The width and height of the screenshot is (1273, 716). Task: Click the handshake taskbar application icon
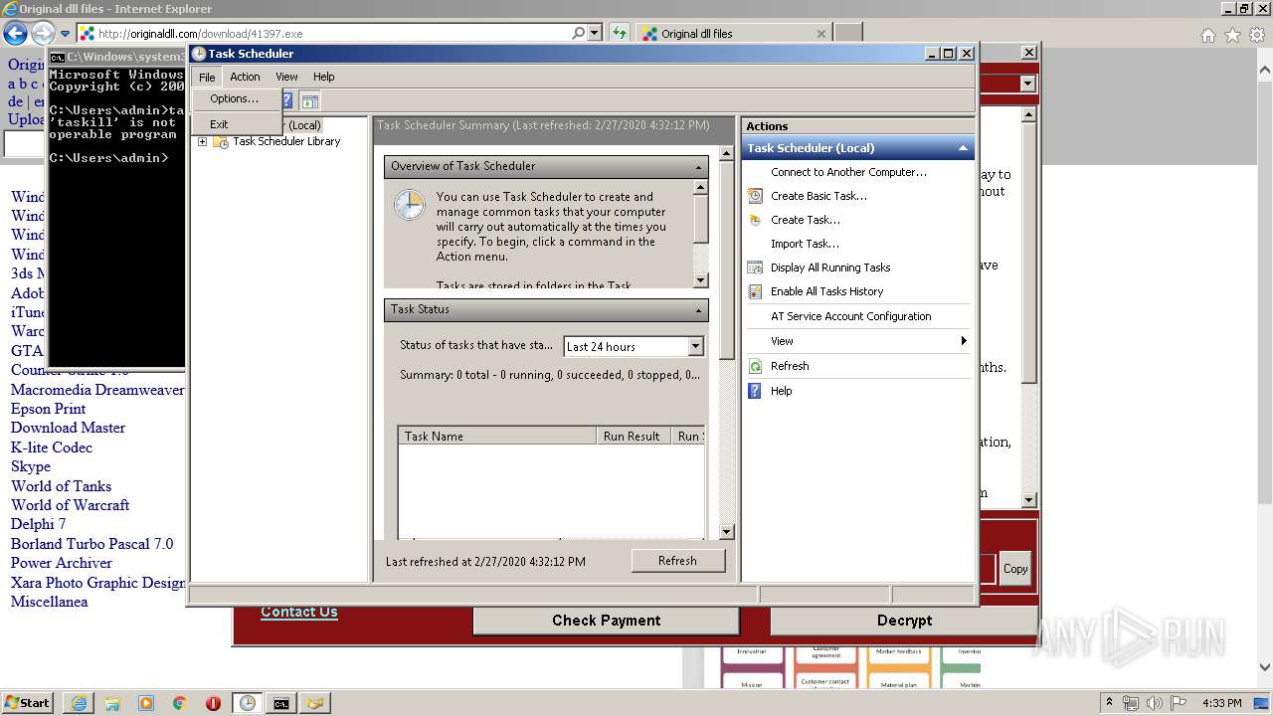pos(315,703)
